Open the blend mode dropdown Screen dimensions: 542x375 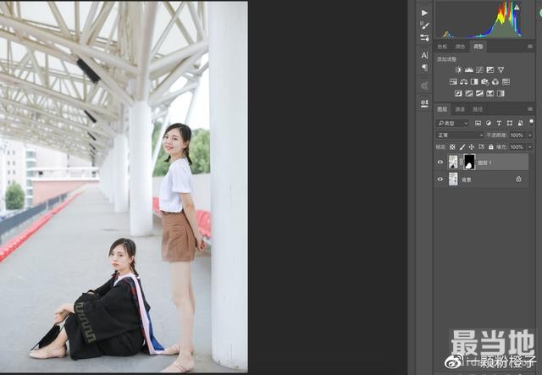coord(459,135)
